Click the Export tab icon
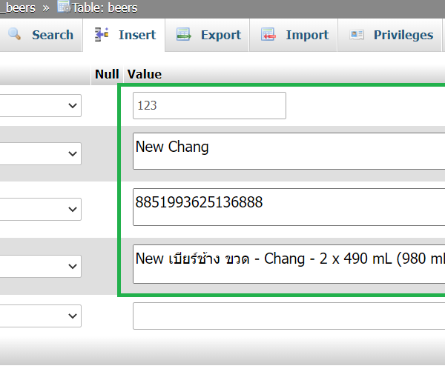 click(183, 35)
